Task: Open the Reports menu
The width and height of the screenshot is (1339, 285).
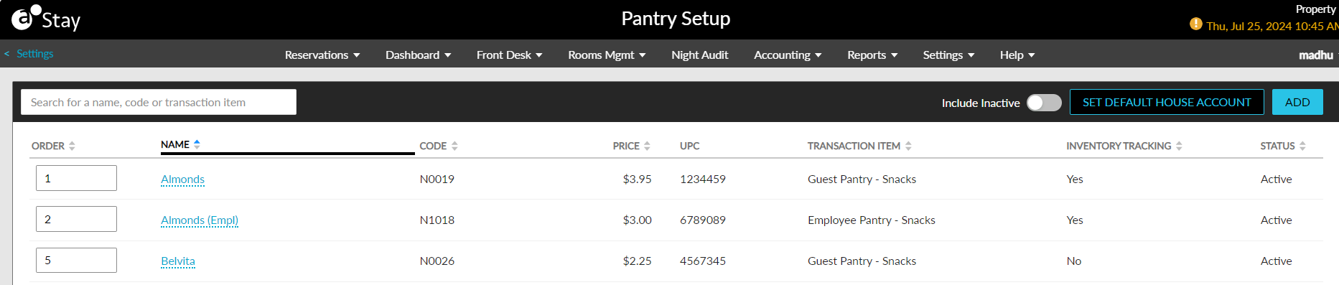Action: [872, 55]
